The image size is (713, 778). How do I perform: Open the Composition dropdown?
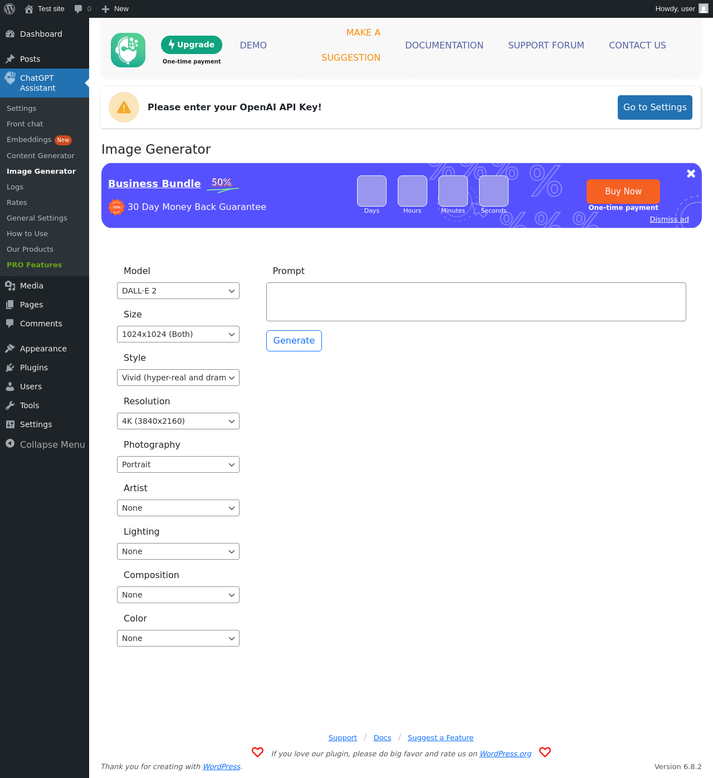coord(178,595)
